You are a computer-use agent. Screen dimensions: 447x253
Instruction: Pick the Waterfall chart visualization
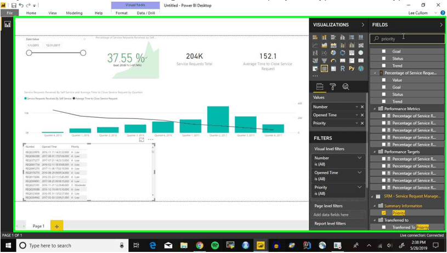pos(315,53)
